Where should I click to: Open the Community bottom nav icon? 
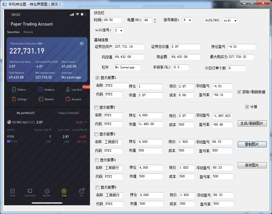(x=30, y=191)
